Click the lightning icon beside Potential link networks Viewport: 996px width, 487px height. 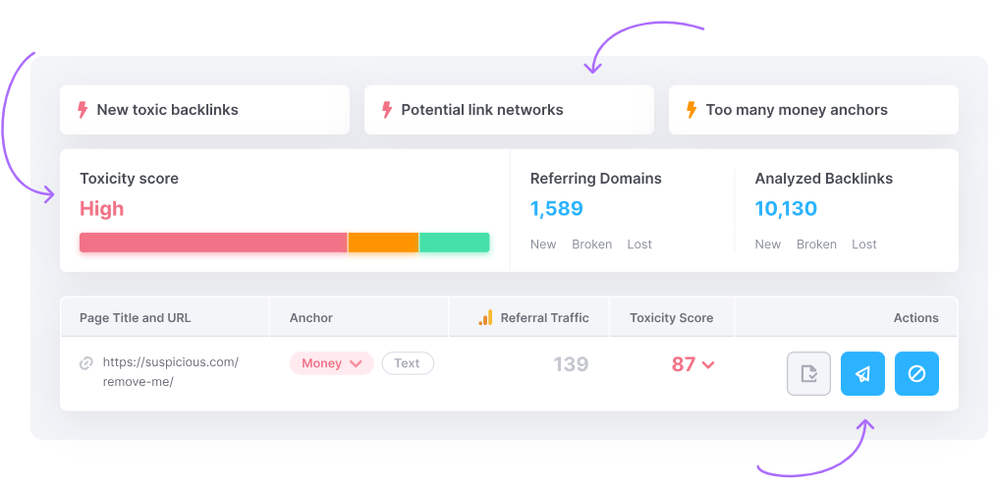pos(387,110)
